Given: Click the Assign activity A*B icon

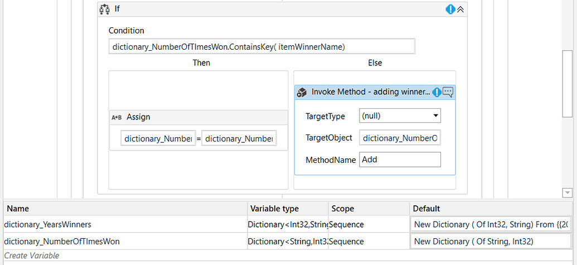Looking at the screenshot, I should (x=117, y=117).
